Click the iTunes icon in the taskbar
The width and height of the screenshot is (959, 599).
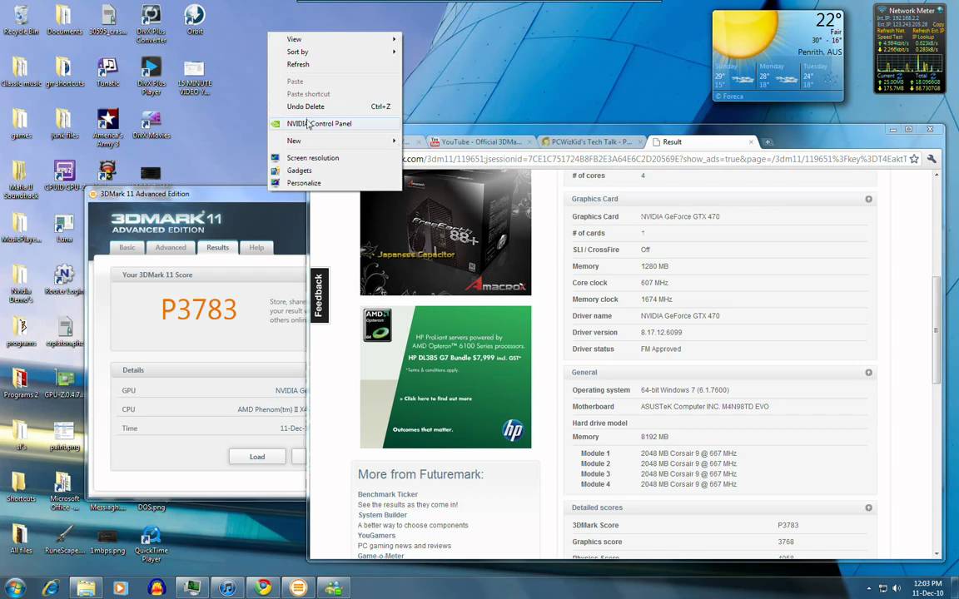point(227,587)
